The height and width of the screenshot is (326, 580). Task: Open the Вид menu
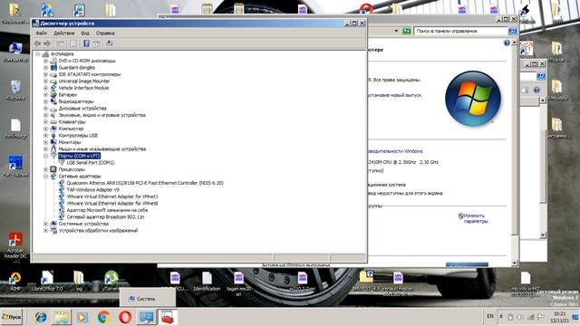click(x=85, y=33)
